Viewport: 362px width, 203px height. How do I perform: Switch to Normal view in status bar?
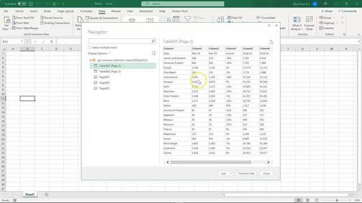point(299,200)
